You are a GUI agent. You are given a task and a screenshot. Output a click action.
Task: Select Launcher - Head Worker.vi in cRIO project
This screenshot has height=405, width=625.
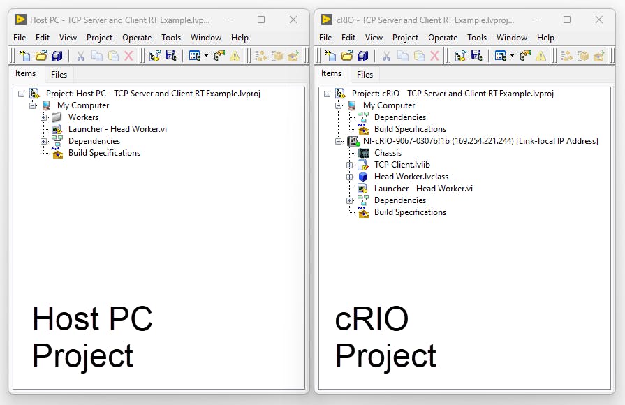click(423, 189)
